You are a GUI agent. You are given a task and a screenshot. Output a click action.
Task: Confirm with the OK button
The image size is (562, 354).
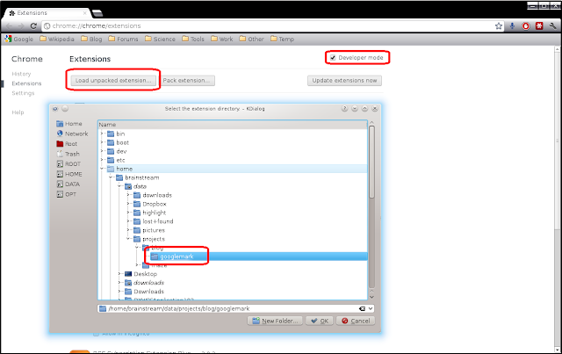click(x=320, y=321)
